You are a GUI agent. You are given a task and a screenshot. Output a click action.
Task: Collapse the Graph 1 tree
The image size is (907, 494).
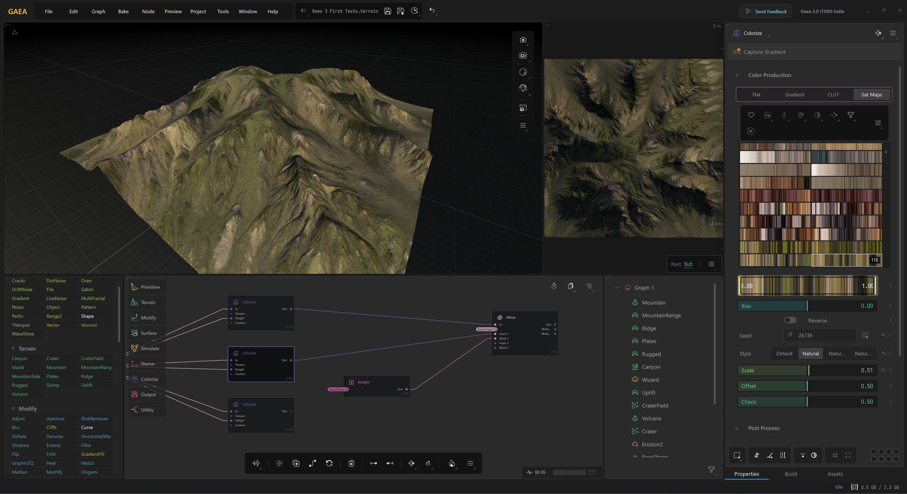pyautogui.click(x=617, y=287)
